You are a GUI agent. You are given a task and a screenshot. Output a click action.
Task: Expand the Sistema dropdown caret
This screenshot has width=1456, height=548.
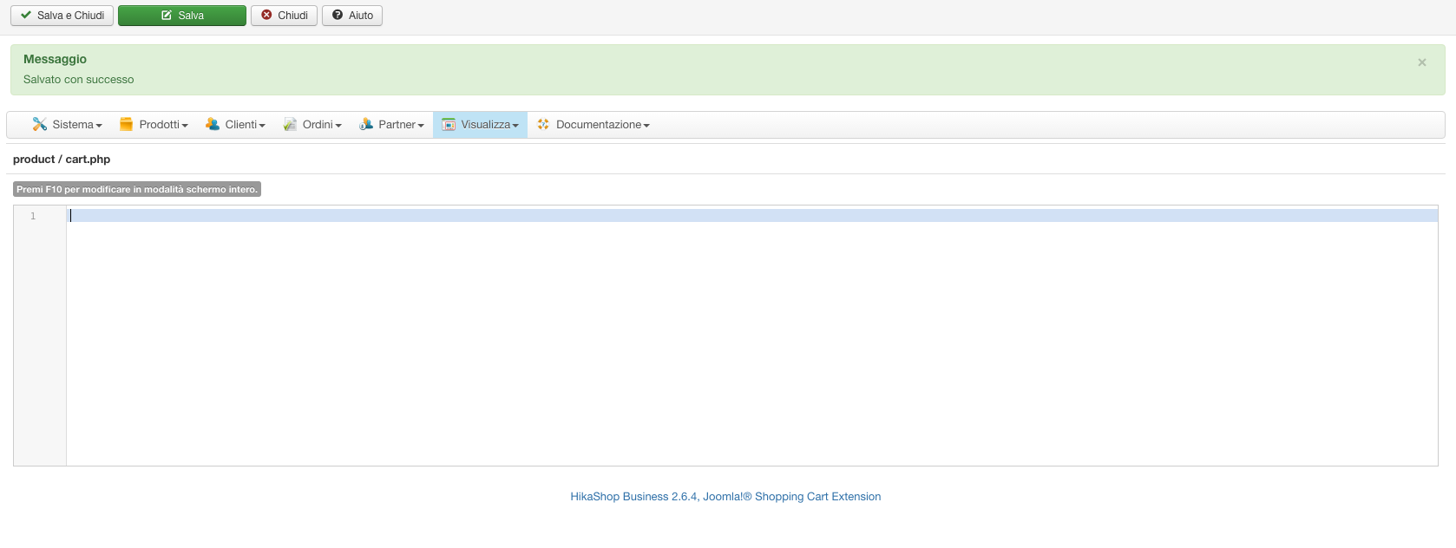point(99,126)
